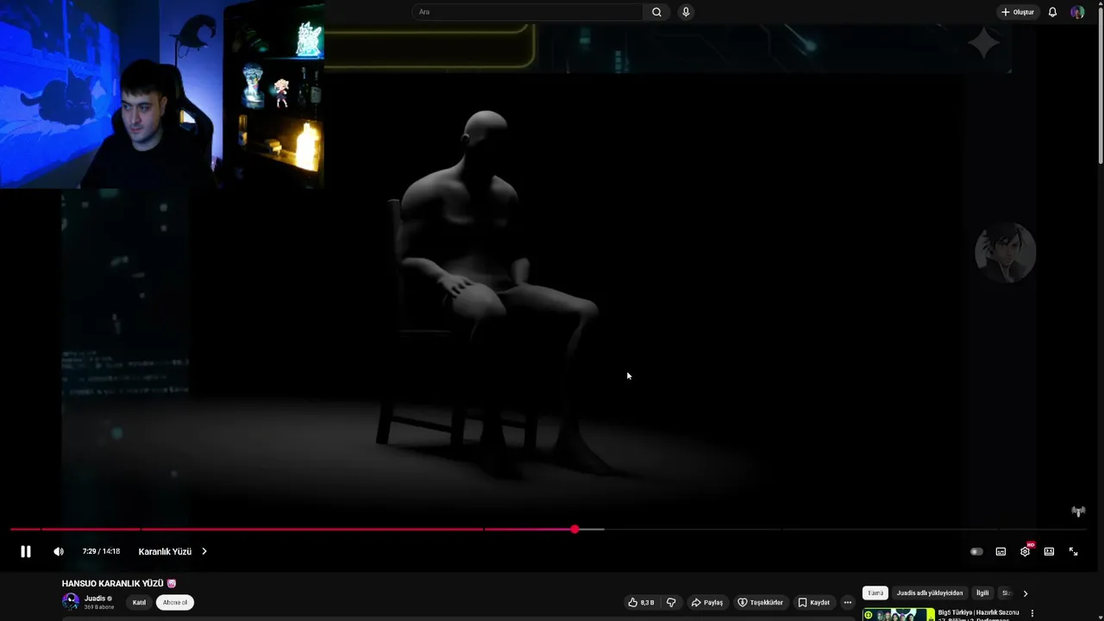Image resolution: width=1104 pixels, height=621 pixels.
Task: Click the page vertical scrollbar
Action: click(1100, 86)
